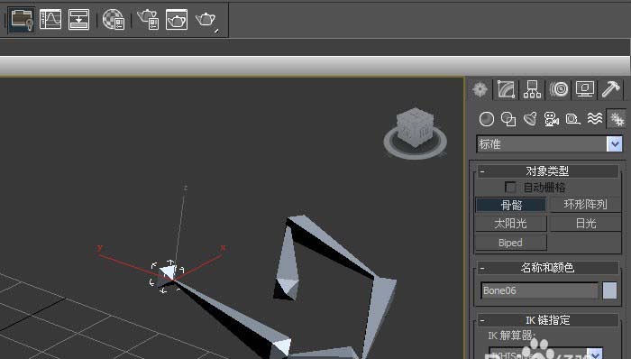Select the Lights category icon
The width and height of the screenshot is (631, 359).
(x=530, y=119)
